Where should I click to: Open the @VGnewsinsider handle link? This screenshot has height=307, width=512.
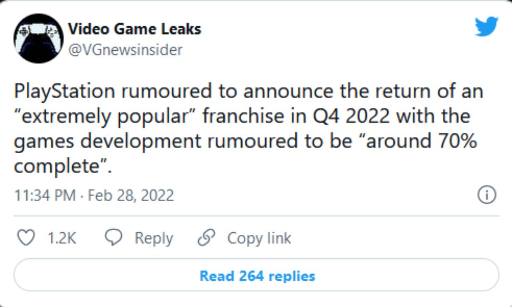[125, 50]
